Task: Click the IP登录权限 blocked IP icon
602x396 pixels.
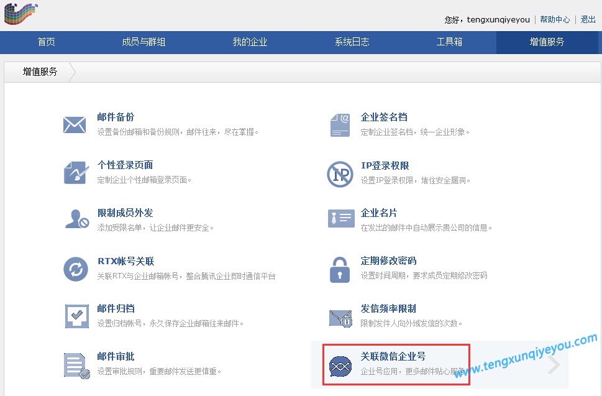Action: pos(340,175)
